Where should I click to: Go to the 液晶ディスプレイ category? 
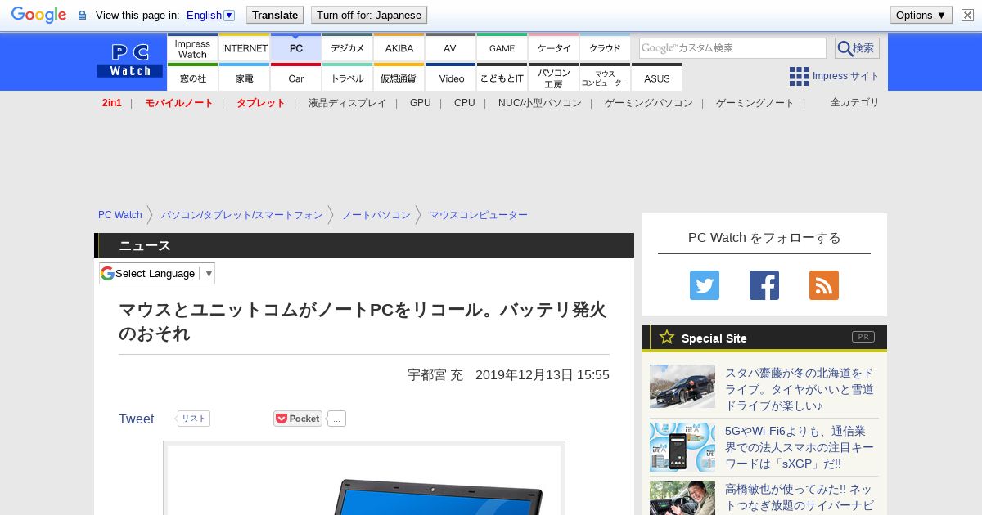348,103
